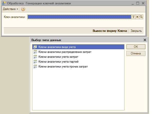Select Ключи аналитики учета партий

(78, 62)
